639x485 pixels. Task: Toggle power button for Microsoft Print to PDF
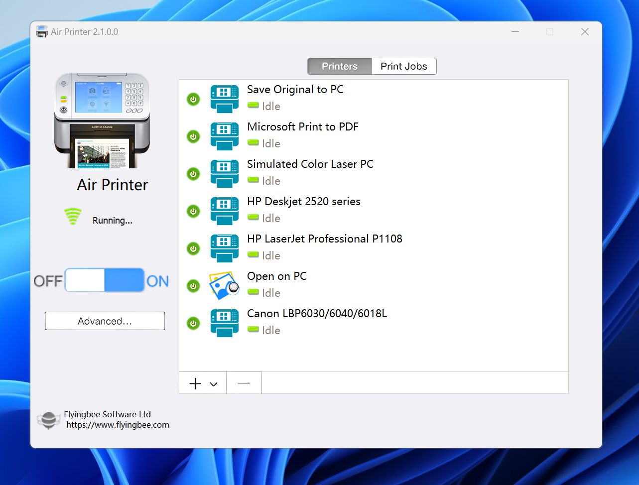click(x=193, y=136)
